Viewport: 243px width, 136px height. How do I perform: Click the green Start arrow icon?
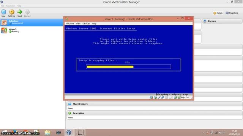19,13
